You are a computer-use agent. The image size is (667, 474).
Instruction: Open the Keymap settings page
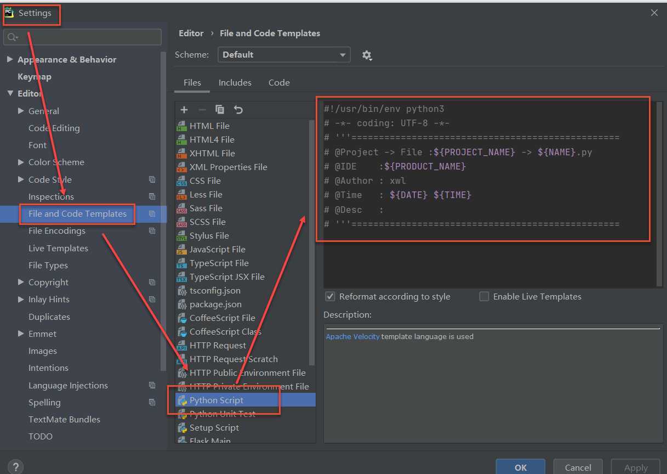(35, 77)
